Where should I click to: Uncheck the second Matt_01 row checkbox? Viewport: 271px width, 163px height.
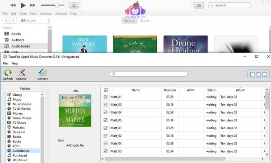point(106,128)
